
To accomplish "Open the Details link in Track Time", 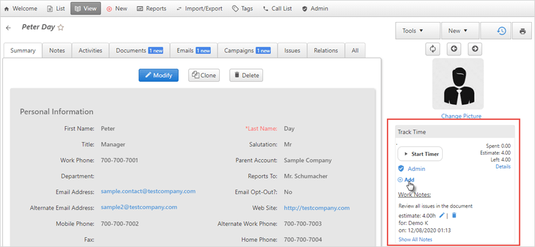I will click(x=503, y=167).
